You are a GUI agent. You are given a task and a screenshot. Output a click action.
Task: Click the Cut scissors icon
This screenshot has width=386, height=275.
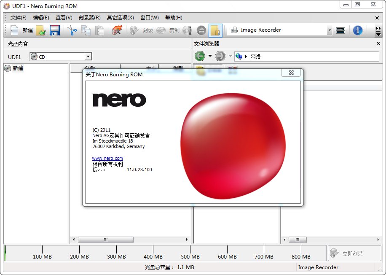72,30
